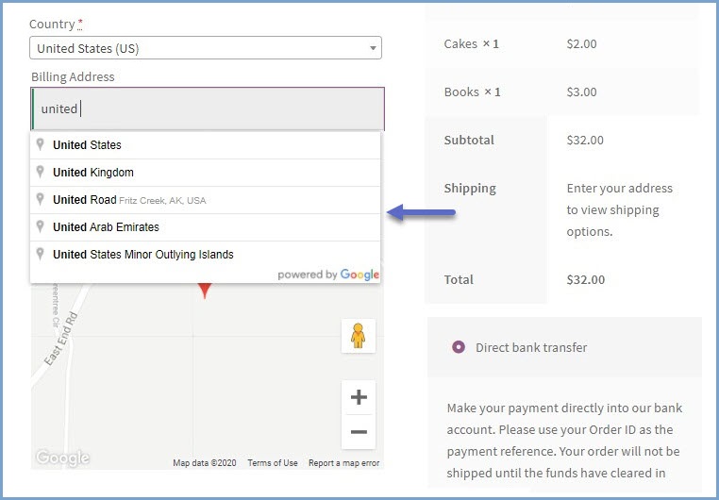719x500 pixels.
Task: Click pin icon beside United Kingdom suggestion
Action: (41, 173)
